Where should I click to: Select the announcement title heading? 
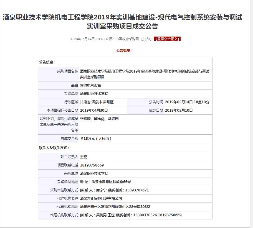[122, 22]
